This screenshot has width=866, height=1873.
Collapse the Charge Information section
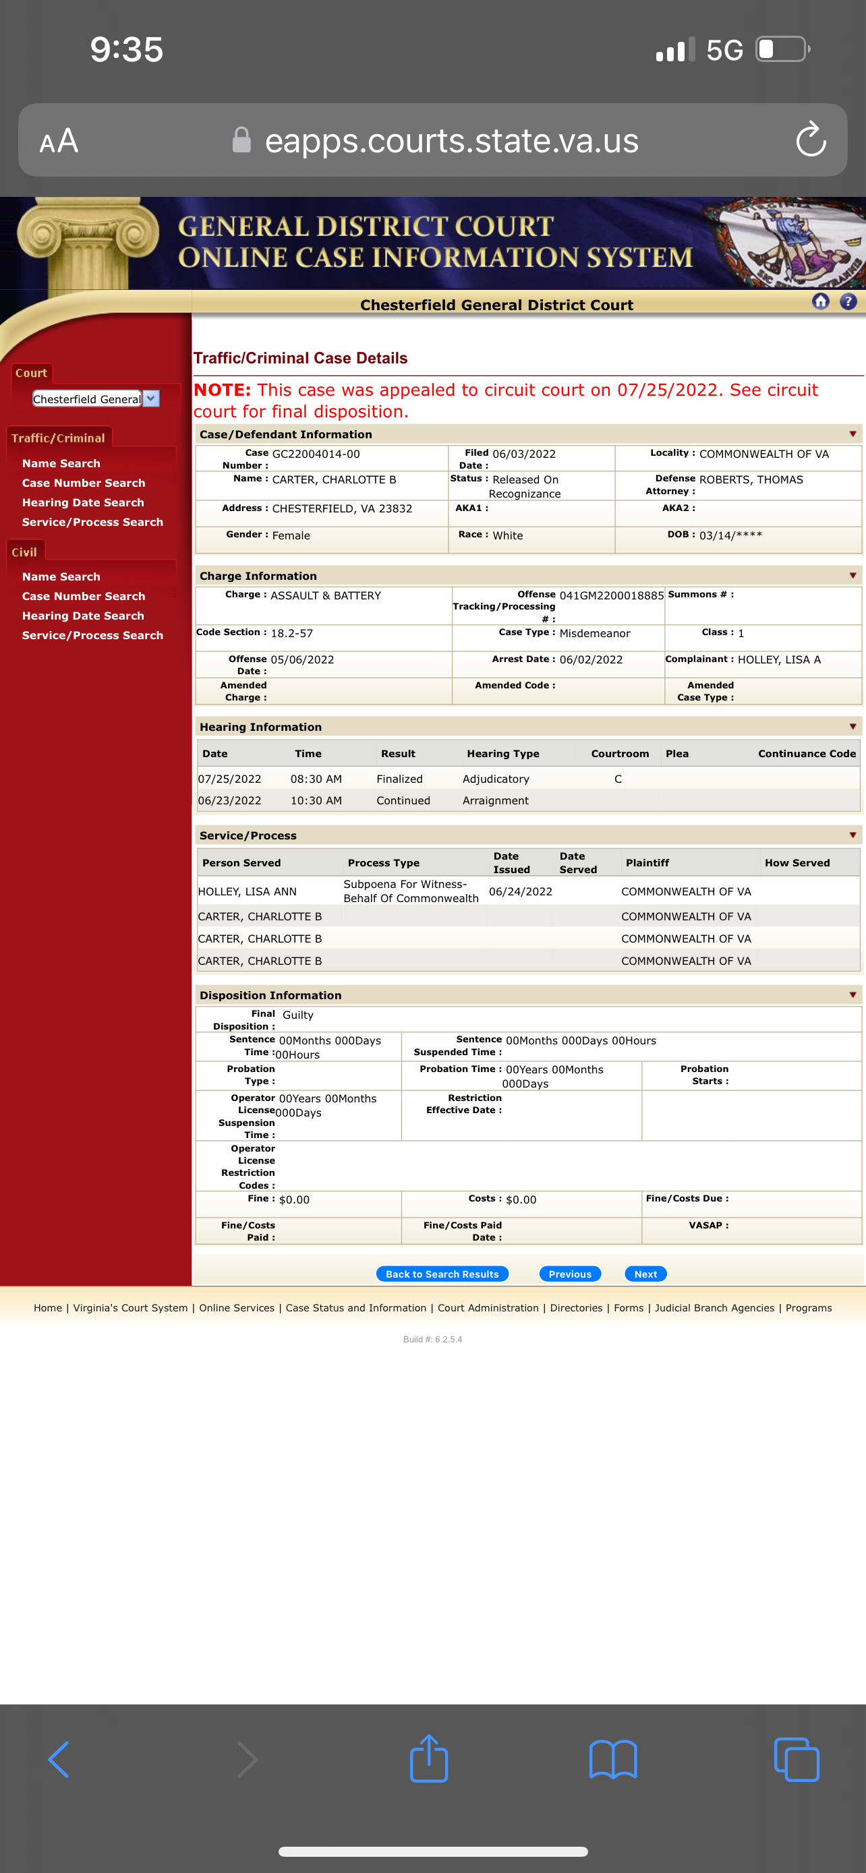[x=853, y=576]
